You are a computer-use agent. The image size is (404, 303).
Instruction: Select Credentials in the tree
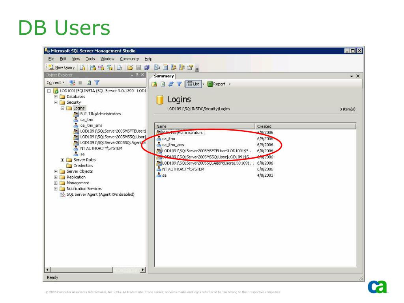point(83,166)
